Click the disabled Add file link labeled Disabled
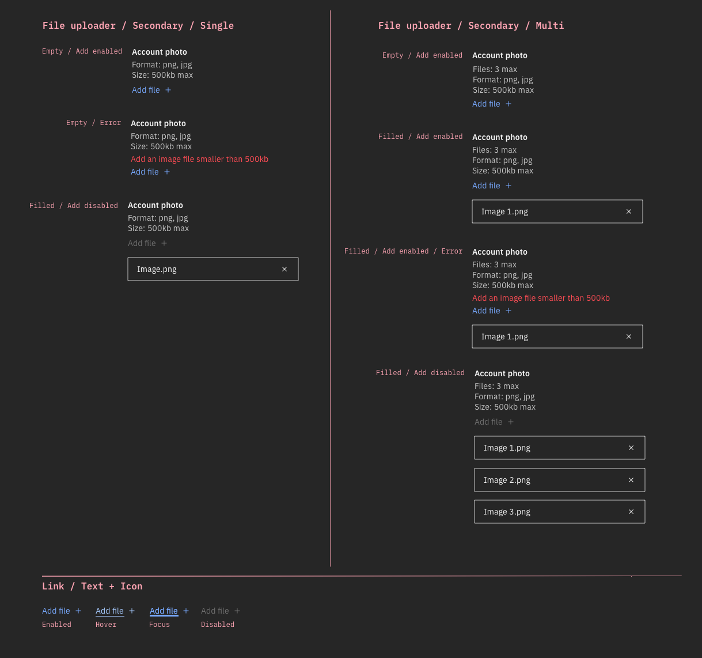Image resolution: width=702 pixels, height=658 pixels. [215, 610]
